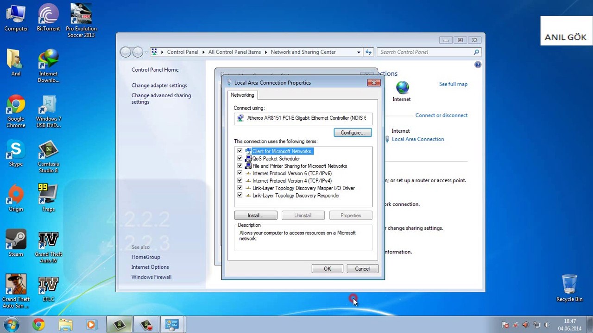Image resolution: width=593 pixels, height=333 pixels.
Task: Open the Action Center flag in the tray
Action: 505,325
